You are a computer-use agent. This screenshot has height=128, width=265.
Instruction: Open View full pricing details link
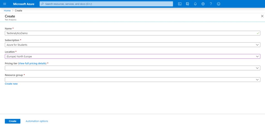[32, 63]
